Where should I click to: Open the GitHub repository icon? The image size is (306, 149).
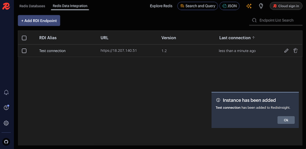pyautogui.click(x=6, y=141)
